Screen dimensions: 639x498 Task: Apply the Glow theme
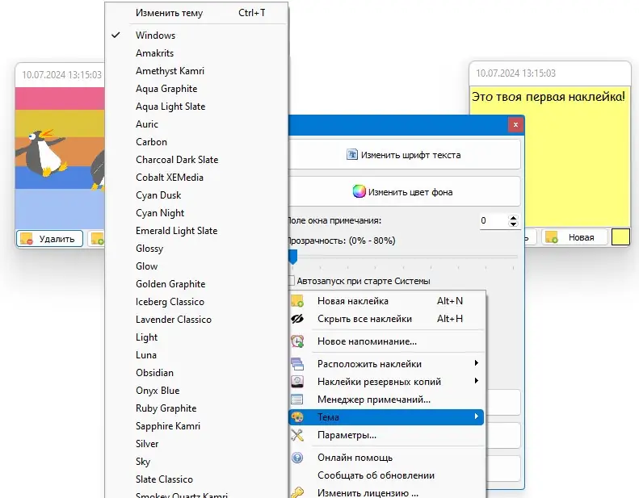196,266
